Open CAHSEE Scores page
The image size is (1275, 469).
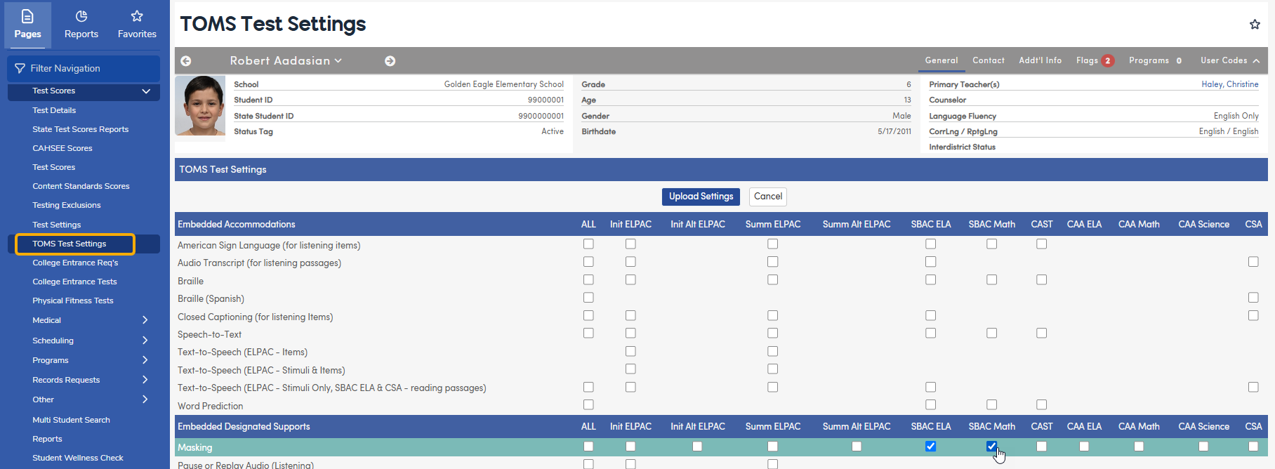pos(62,148)
